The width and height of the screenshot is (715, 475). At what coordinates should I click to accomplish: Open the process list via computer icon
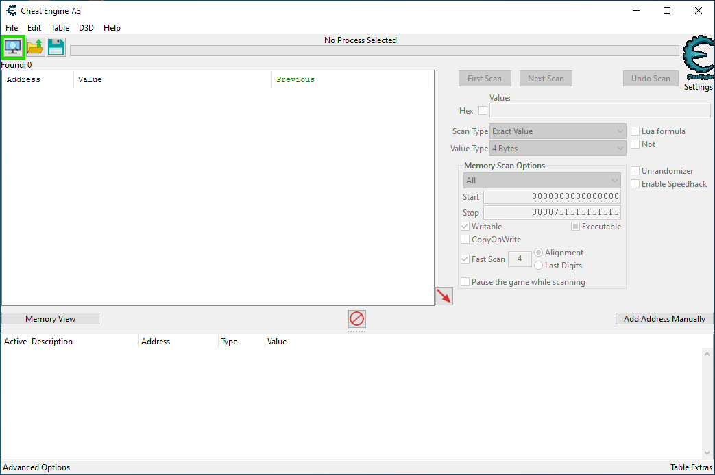13,47
